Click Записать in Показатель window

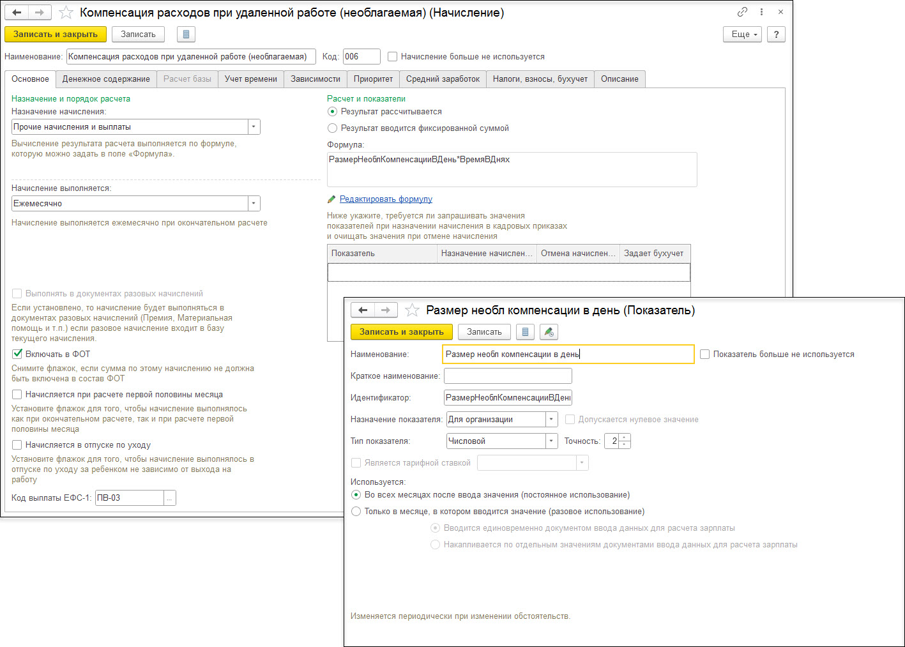484,332
